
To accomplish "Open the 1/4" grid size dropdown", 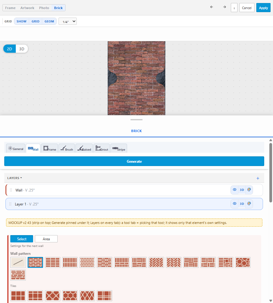I will (68, 21).
